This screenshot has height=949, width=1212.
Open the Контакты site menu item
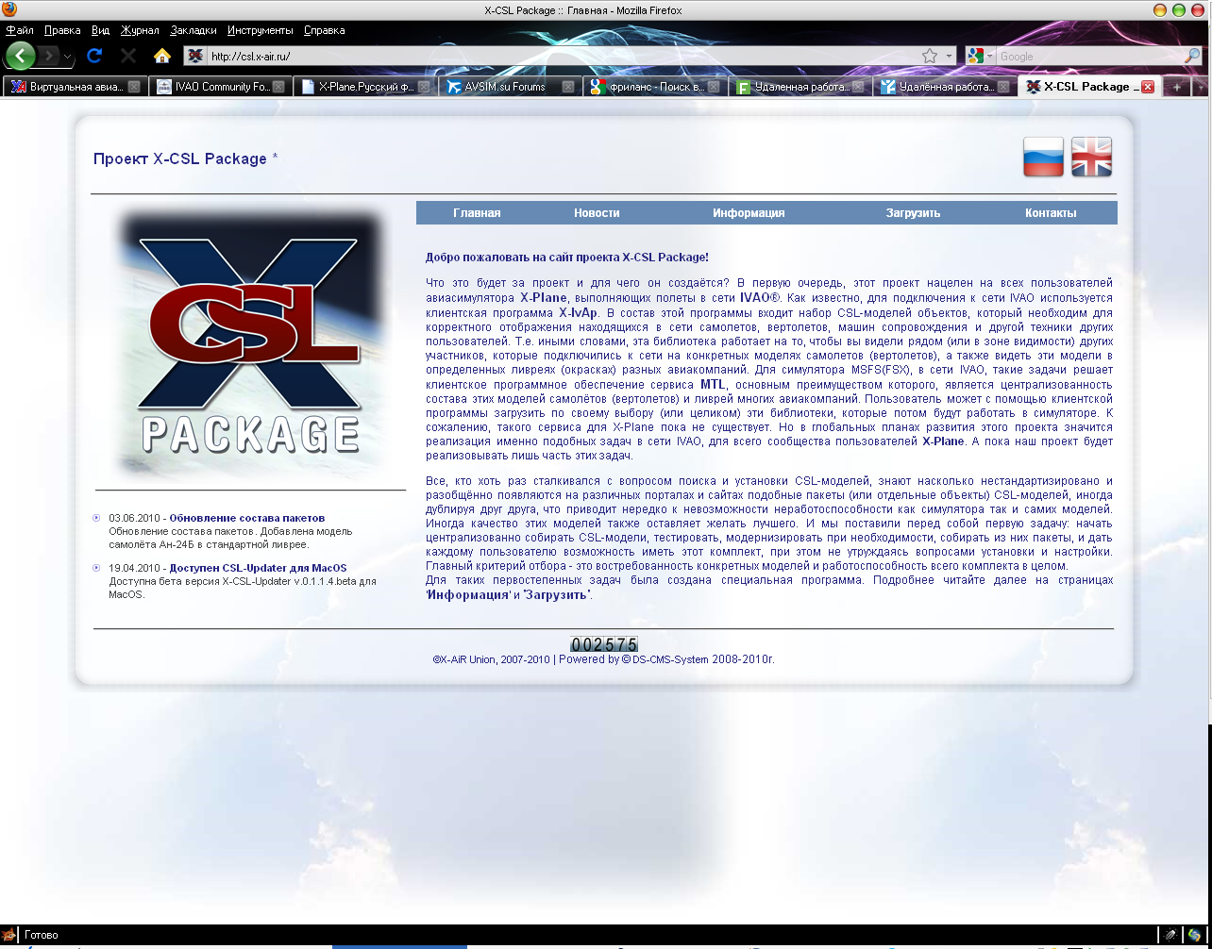coord(1051,213)
